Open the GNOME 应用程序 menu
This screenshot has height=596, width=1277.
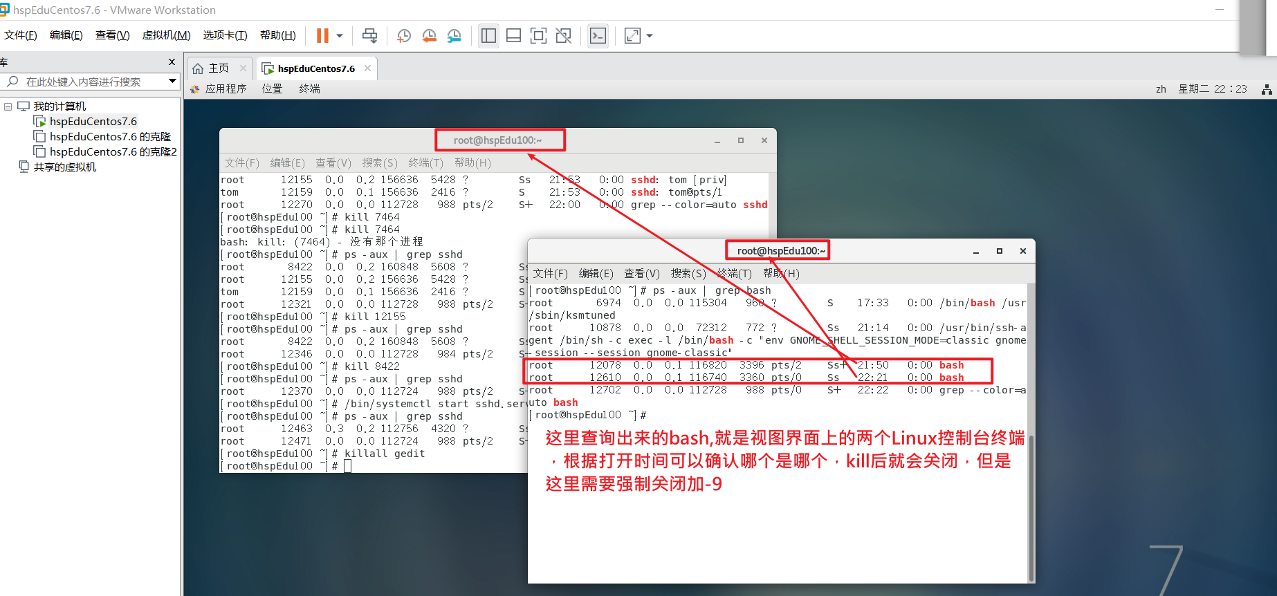[x=226, y=89]
